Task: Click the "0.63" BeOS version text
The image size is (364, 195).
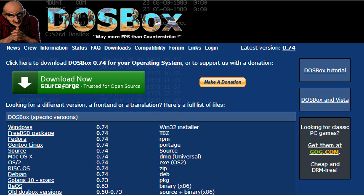Action: click(x=102, y=186)
